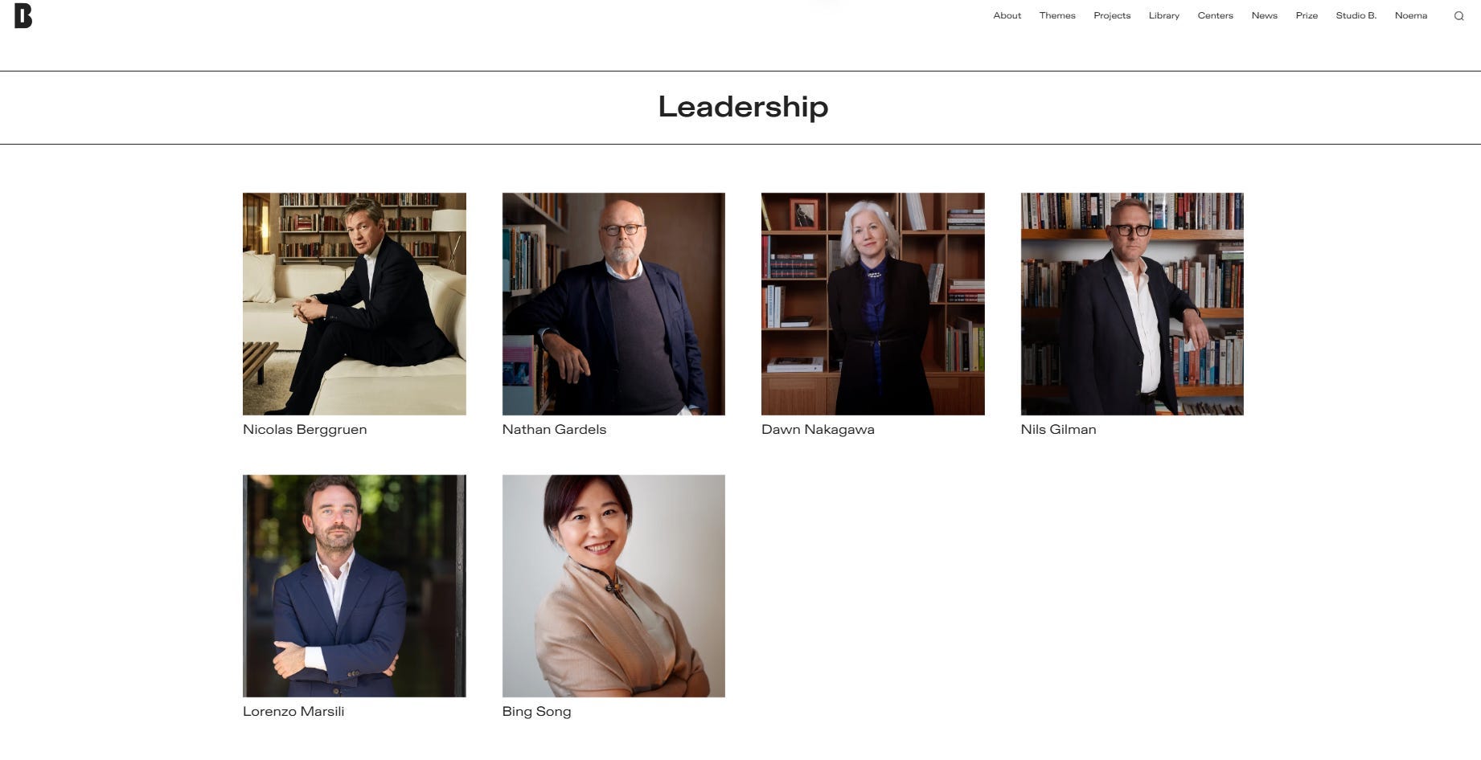The image size is (1481, 760).
Task: Click the Dawn Nakagawa name link
Action: (818, 430)
